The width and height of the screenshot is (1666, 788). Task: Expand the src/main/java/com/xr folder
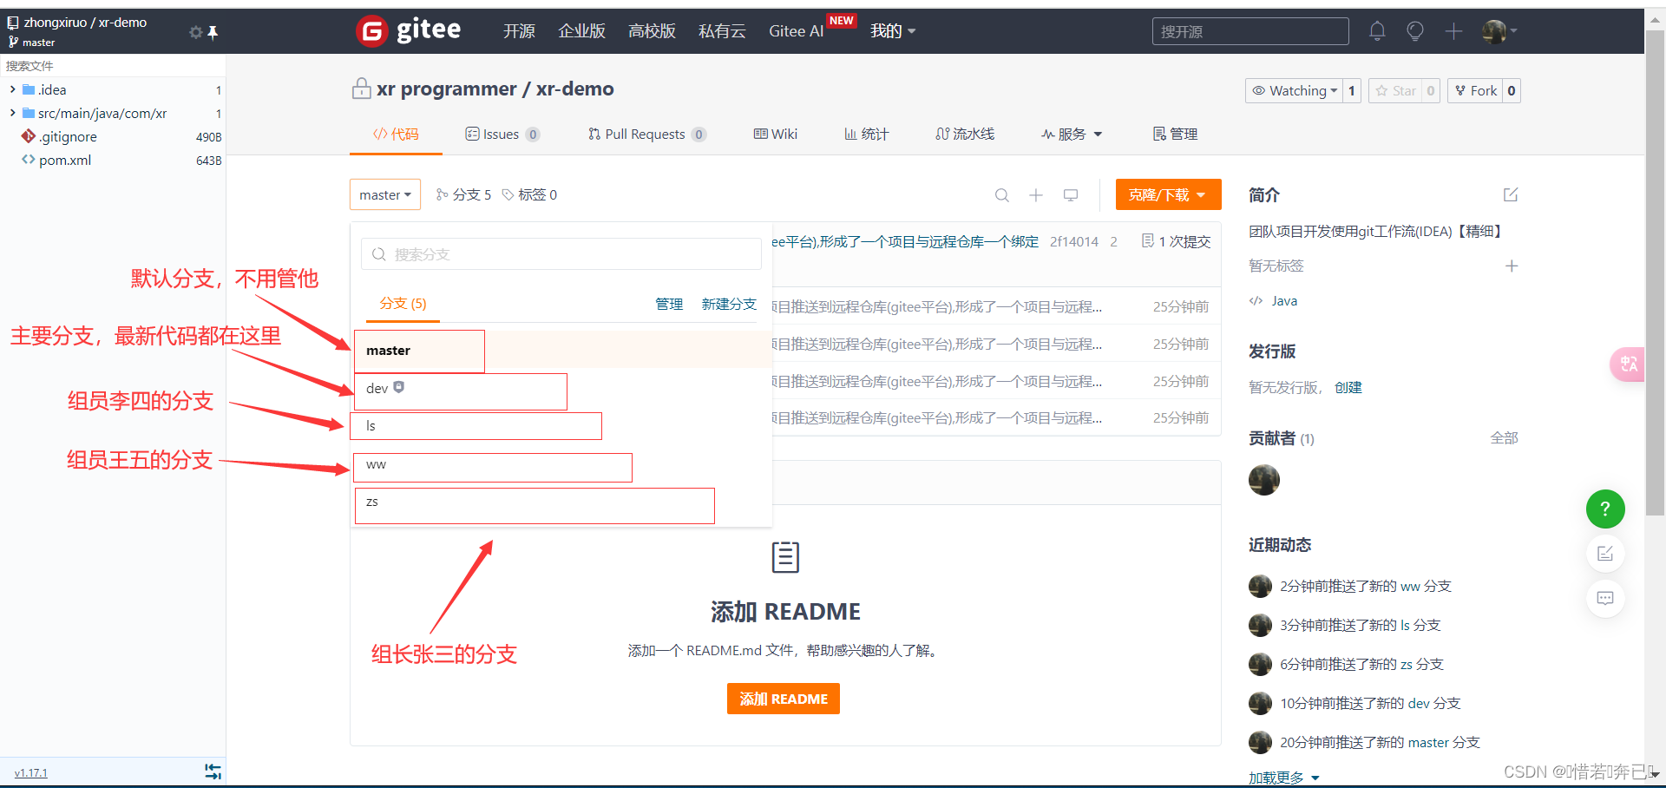[13, 113]
